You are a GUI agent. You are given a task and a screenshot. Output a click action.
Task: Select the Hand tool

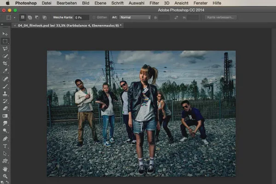click(x=5, y=169)
